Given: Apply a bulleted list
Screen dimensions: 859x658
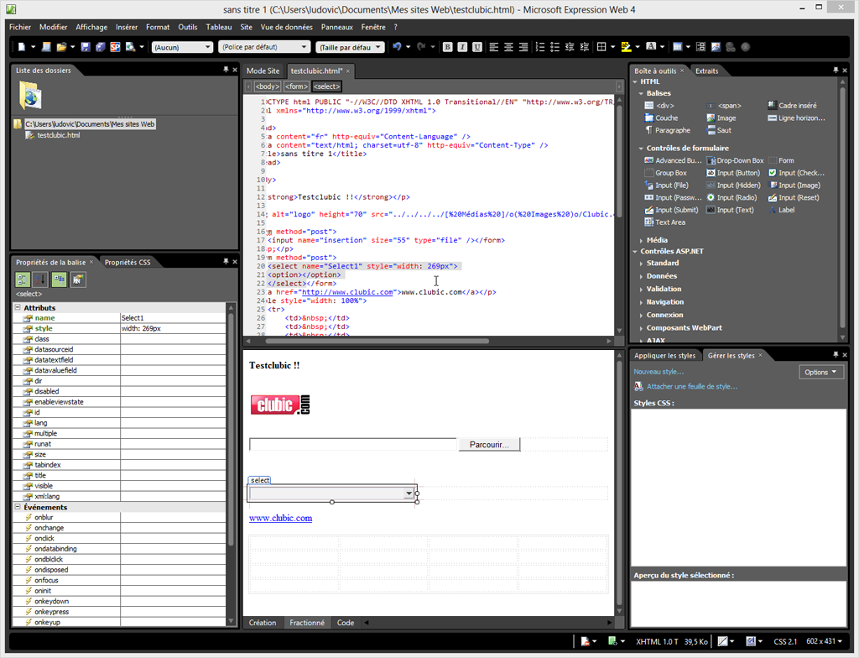Looking at the screenshot, I should tap(555, 47).
